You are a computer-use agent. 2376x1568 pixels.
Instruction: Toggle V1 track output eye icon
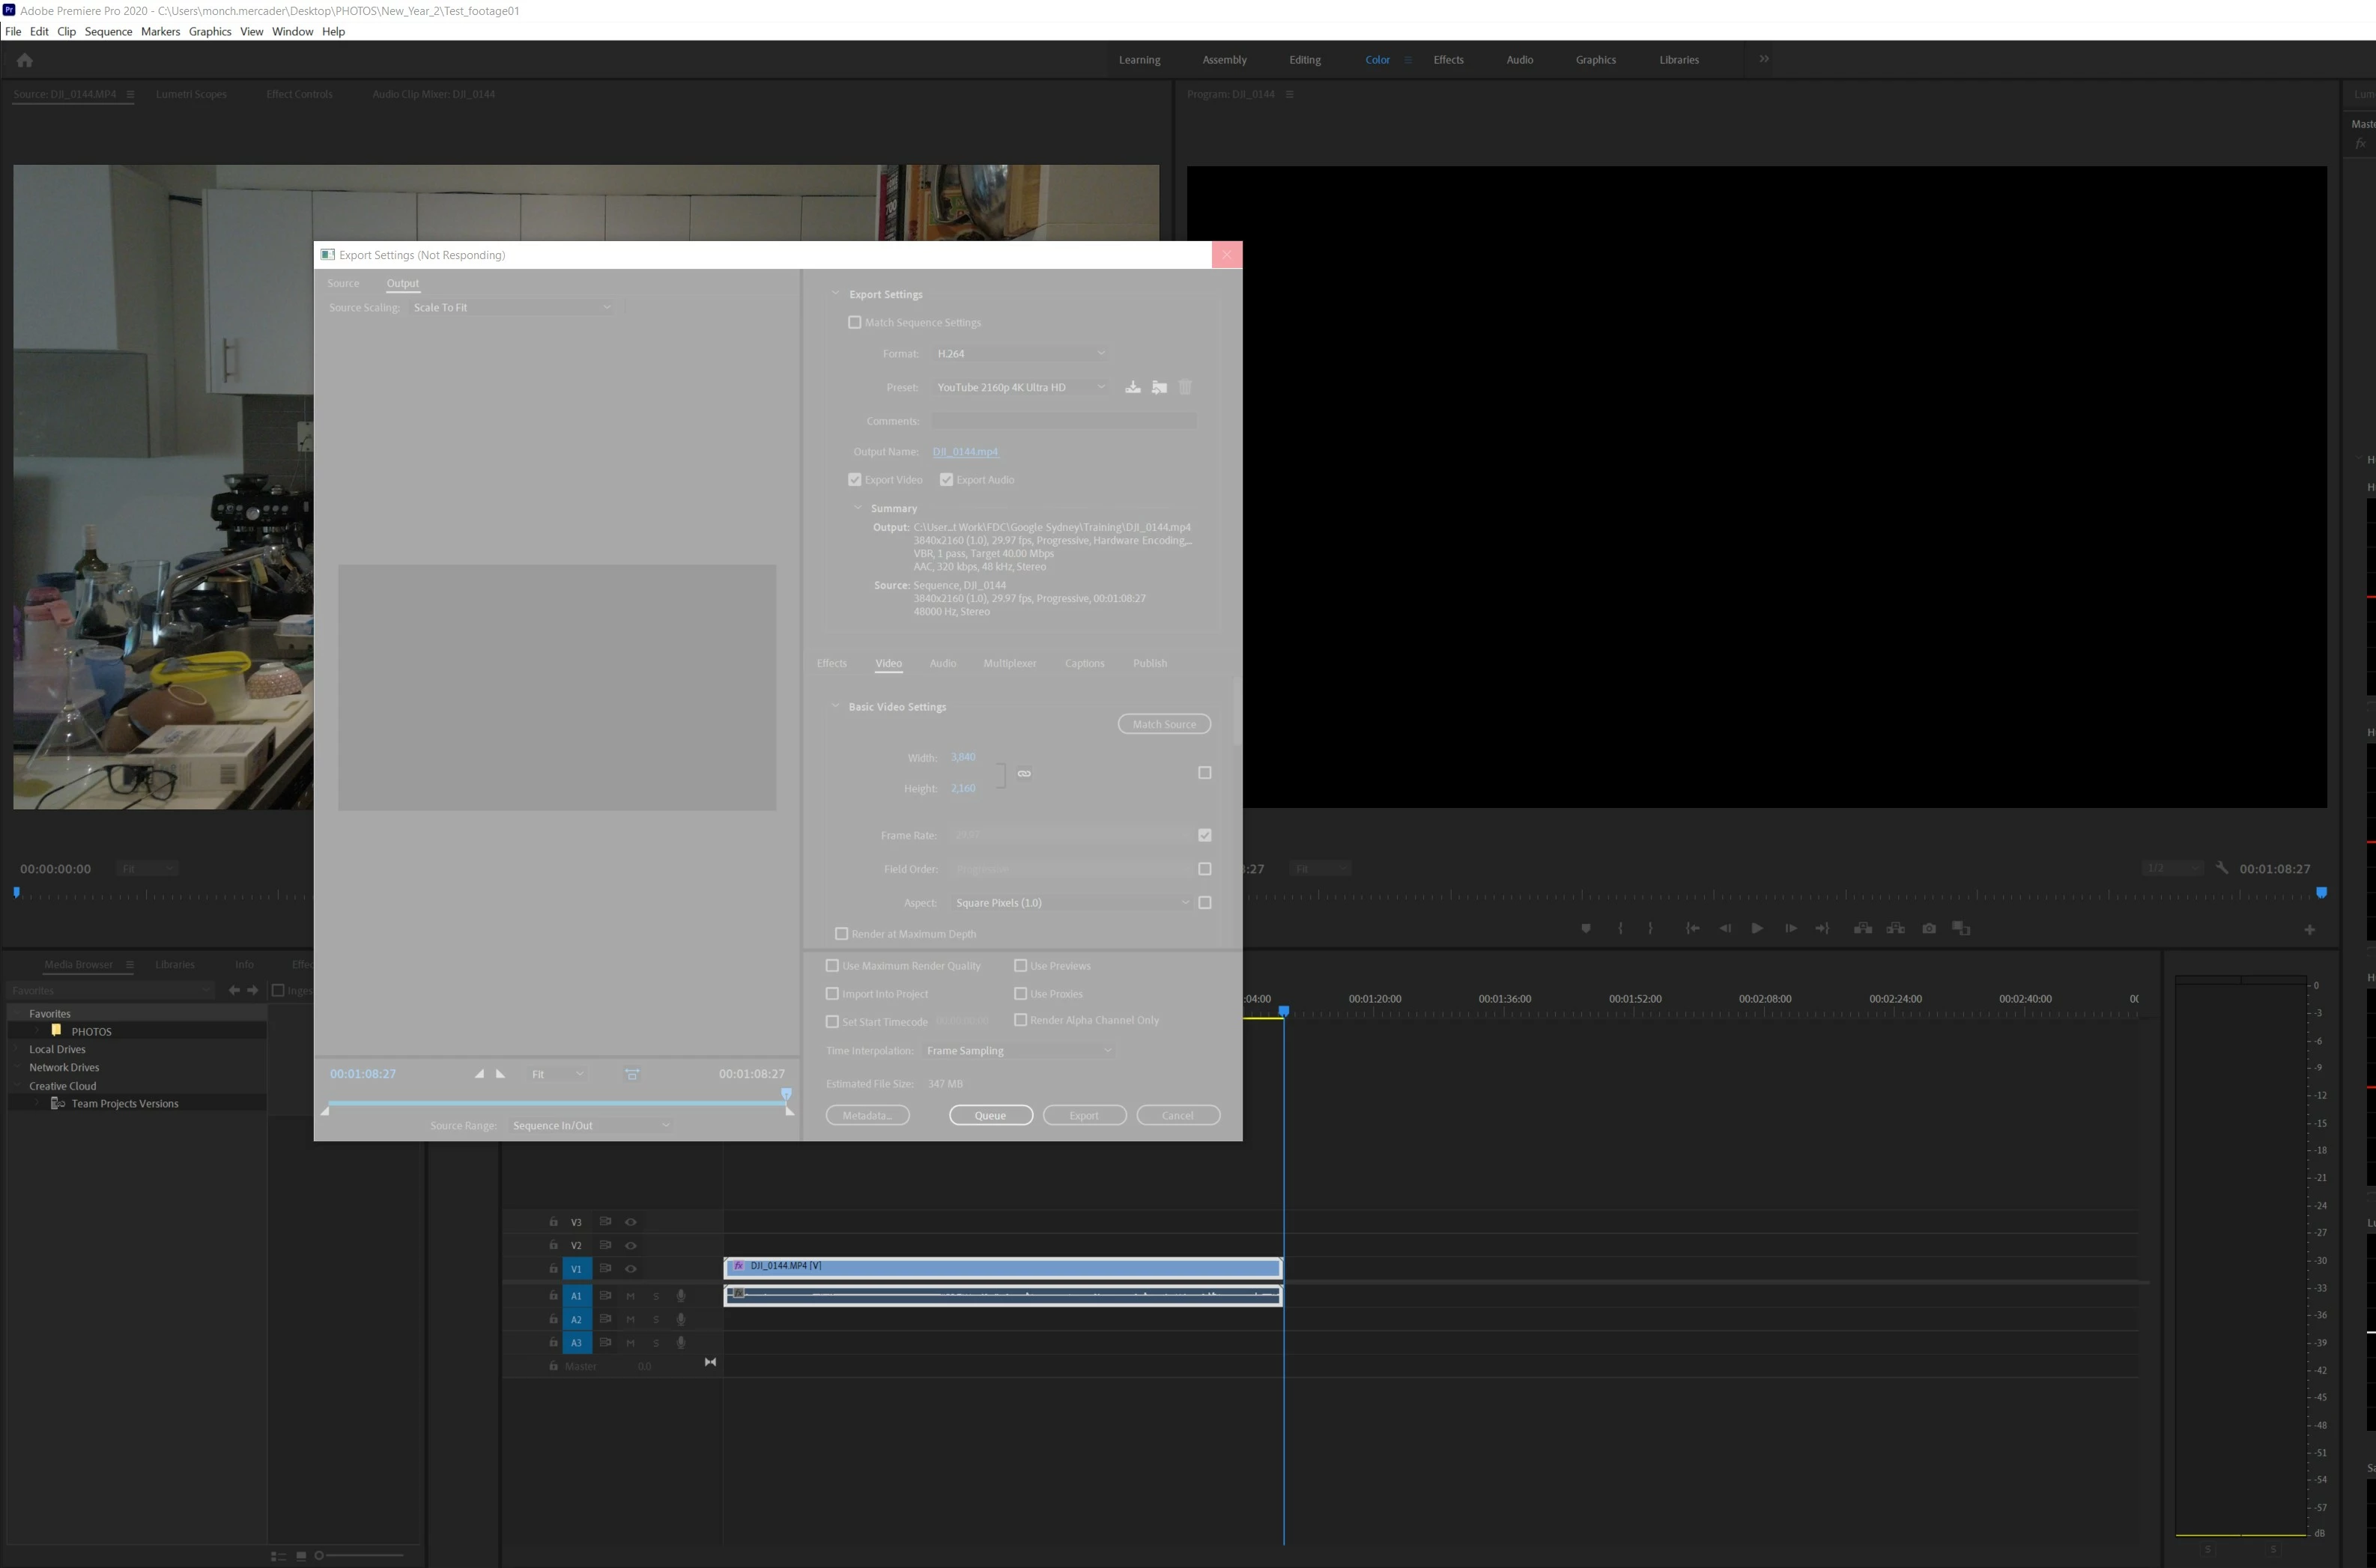coord(630,1269)
